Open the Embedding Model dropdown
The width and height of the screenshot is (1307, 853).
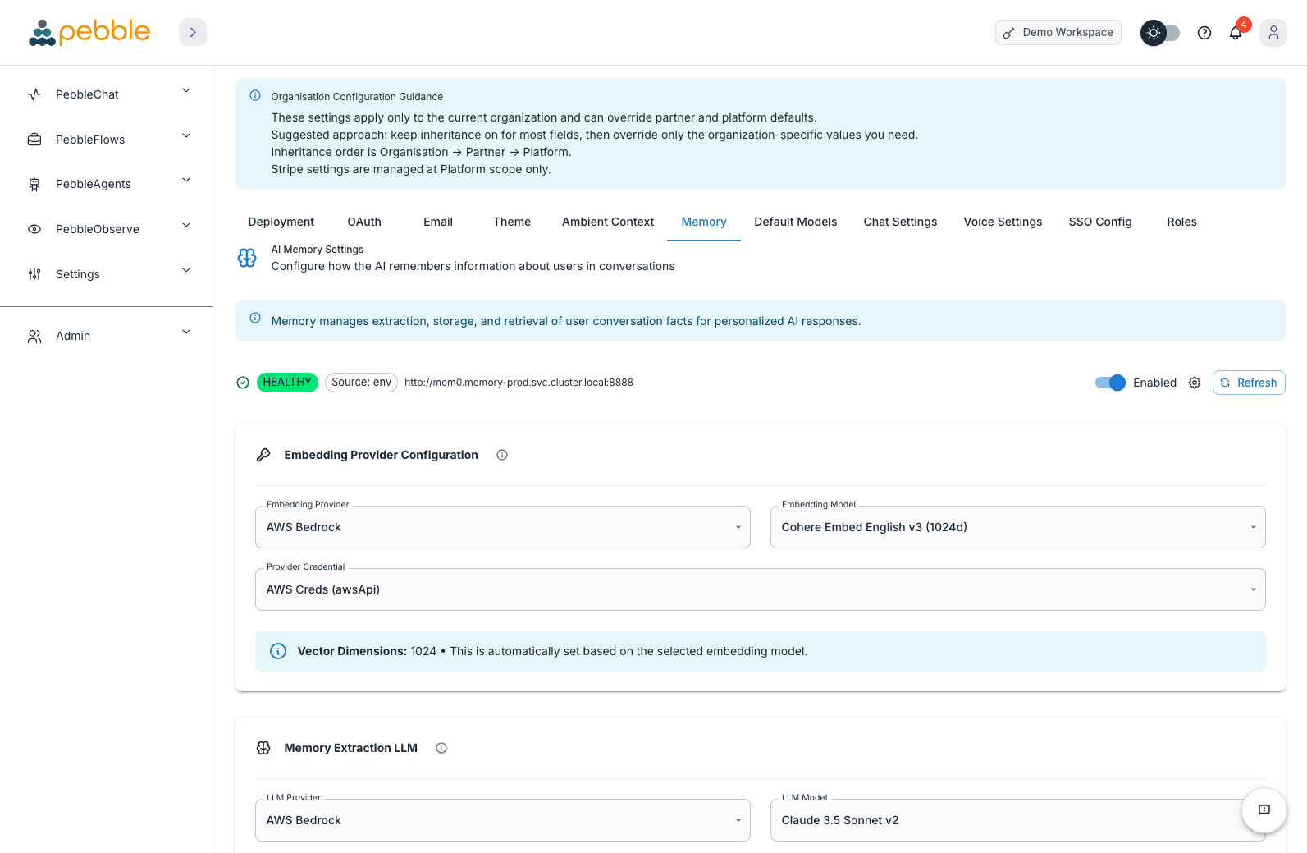point(1017,527)
